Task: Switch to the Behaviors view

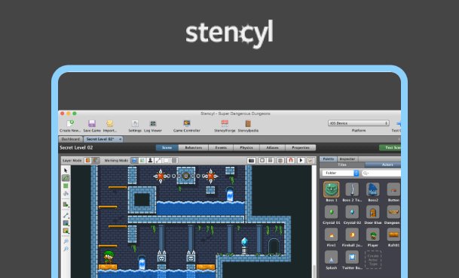Action: (193, 147)
